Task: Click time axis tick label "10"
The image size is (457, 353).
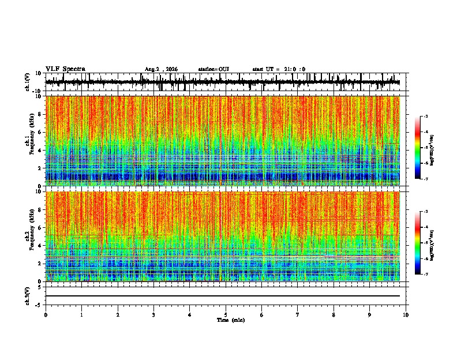Action: [406, 315]
